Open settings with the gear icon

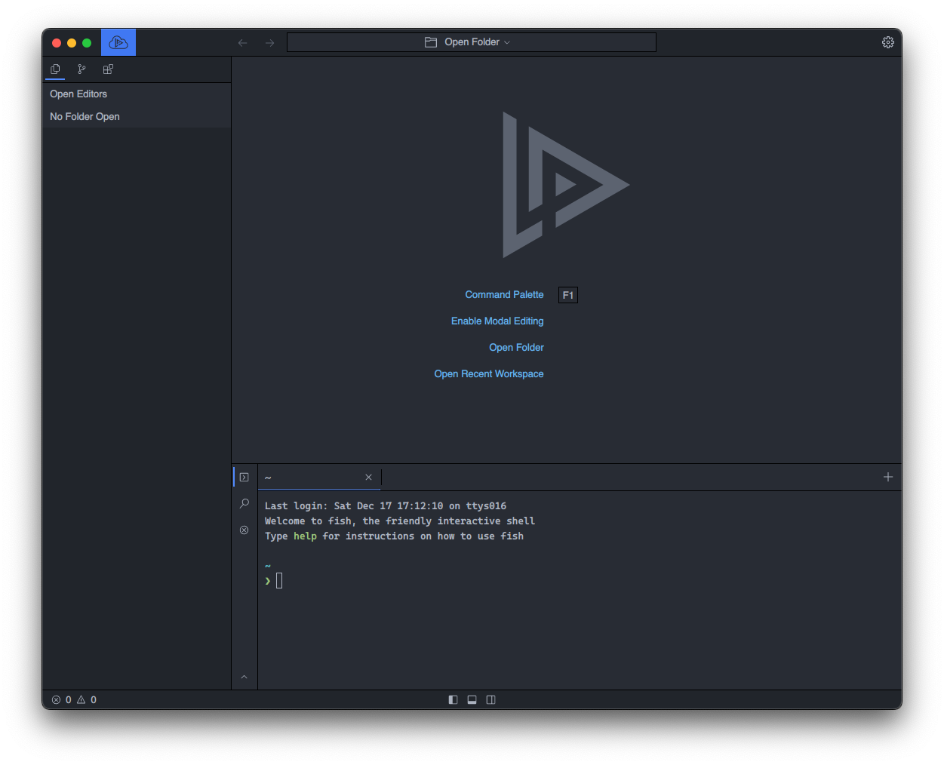(887, 43)
